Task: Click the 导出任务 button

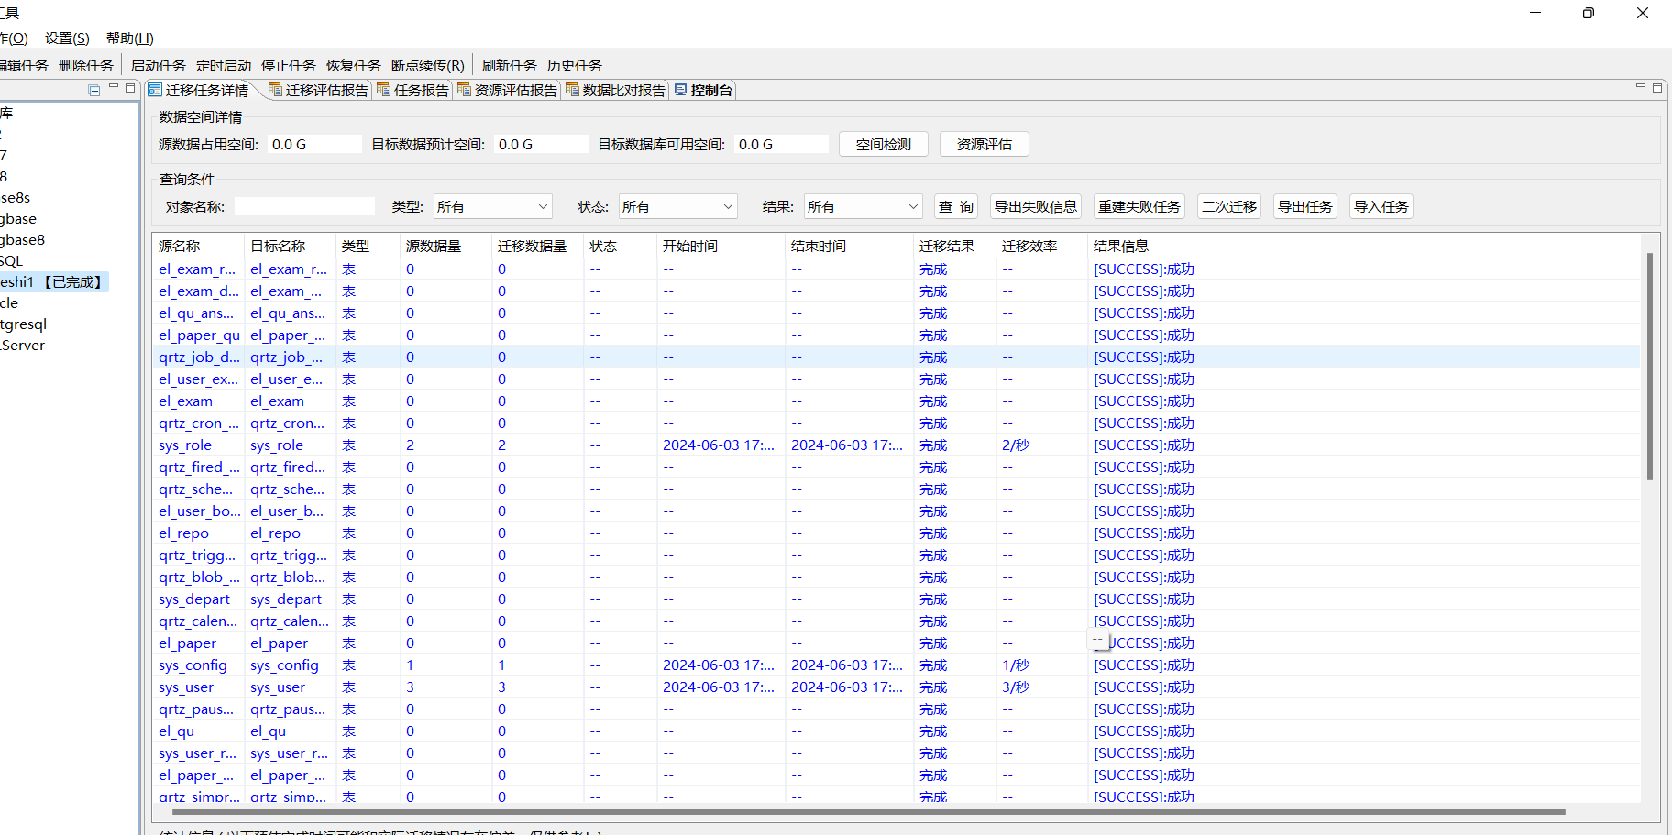Action: (x=1305, y=207)
